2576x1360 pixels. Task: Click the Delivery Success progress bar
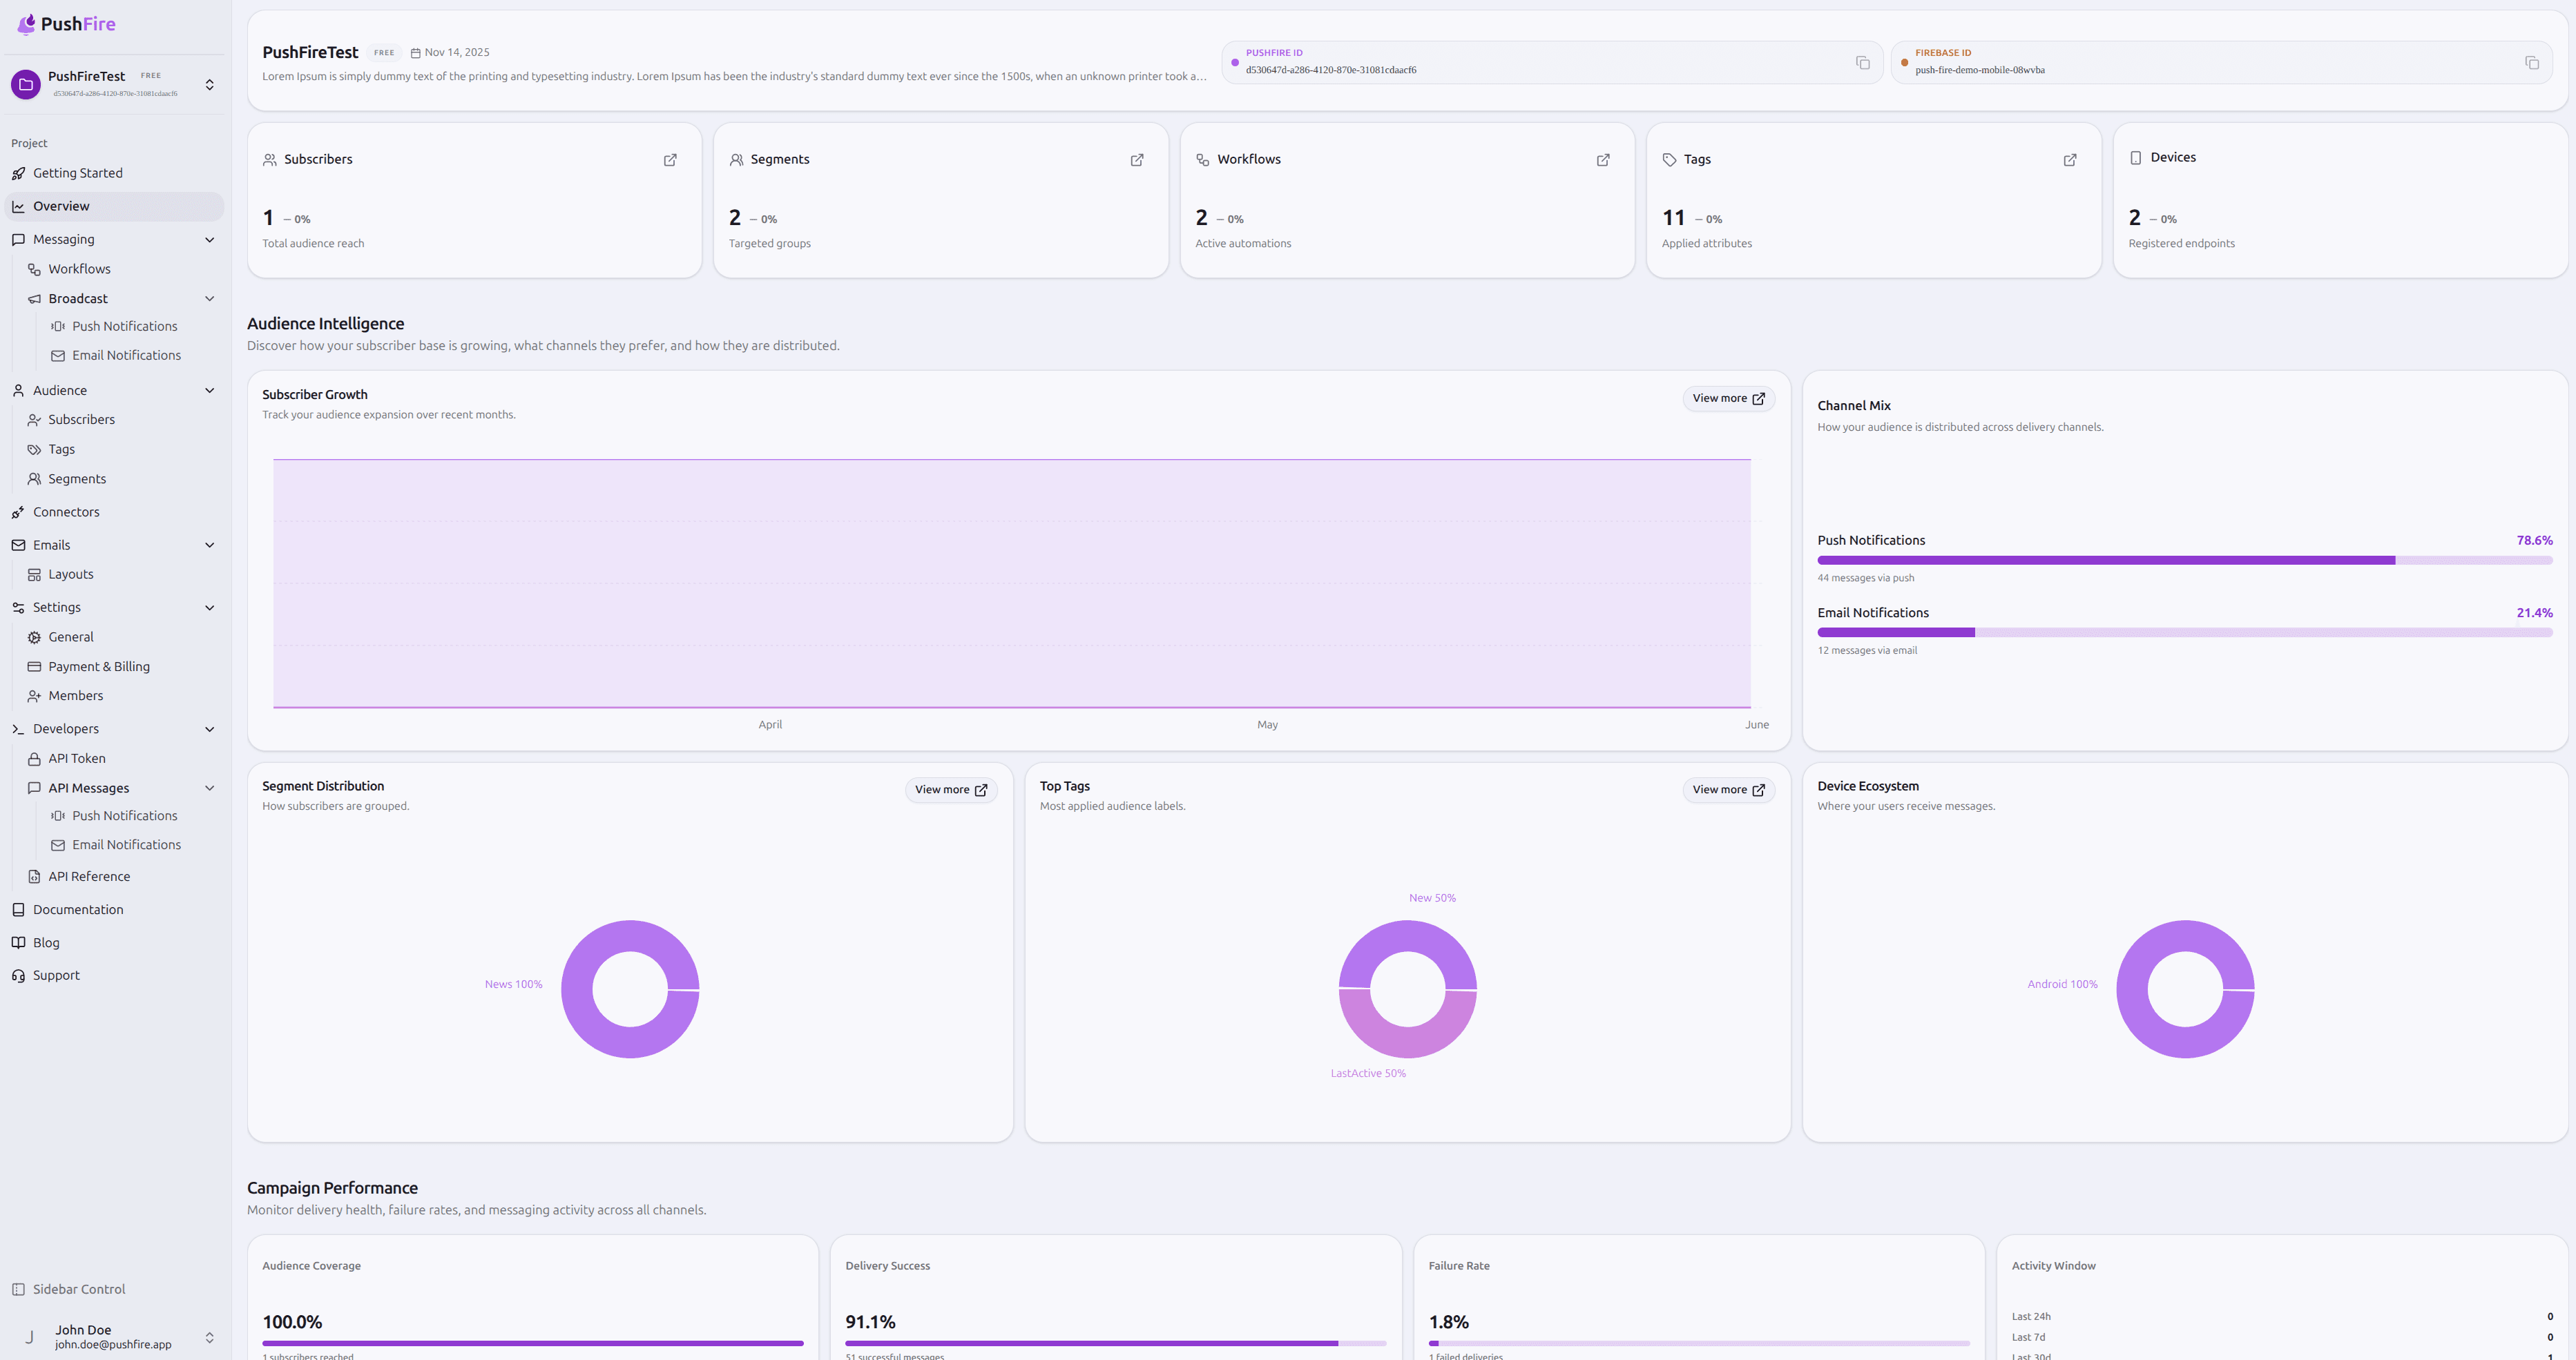[1116, 1344]
